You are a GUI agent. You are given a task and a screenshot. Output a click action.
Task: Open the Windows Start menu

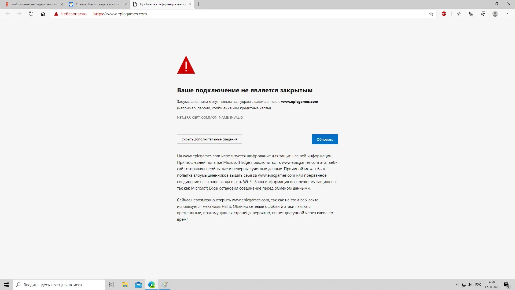tap(6, 285)
